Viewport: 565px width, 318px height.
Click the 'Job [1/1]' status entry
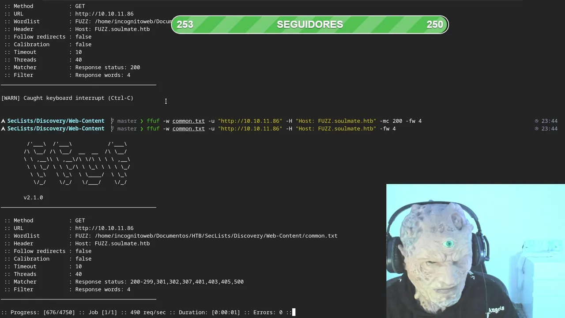point(102,312)
